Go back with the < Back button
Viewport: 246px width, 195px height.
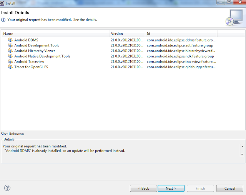point(143,188)
